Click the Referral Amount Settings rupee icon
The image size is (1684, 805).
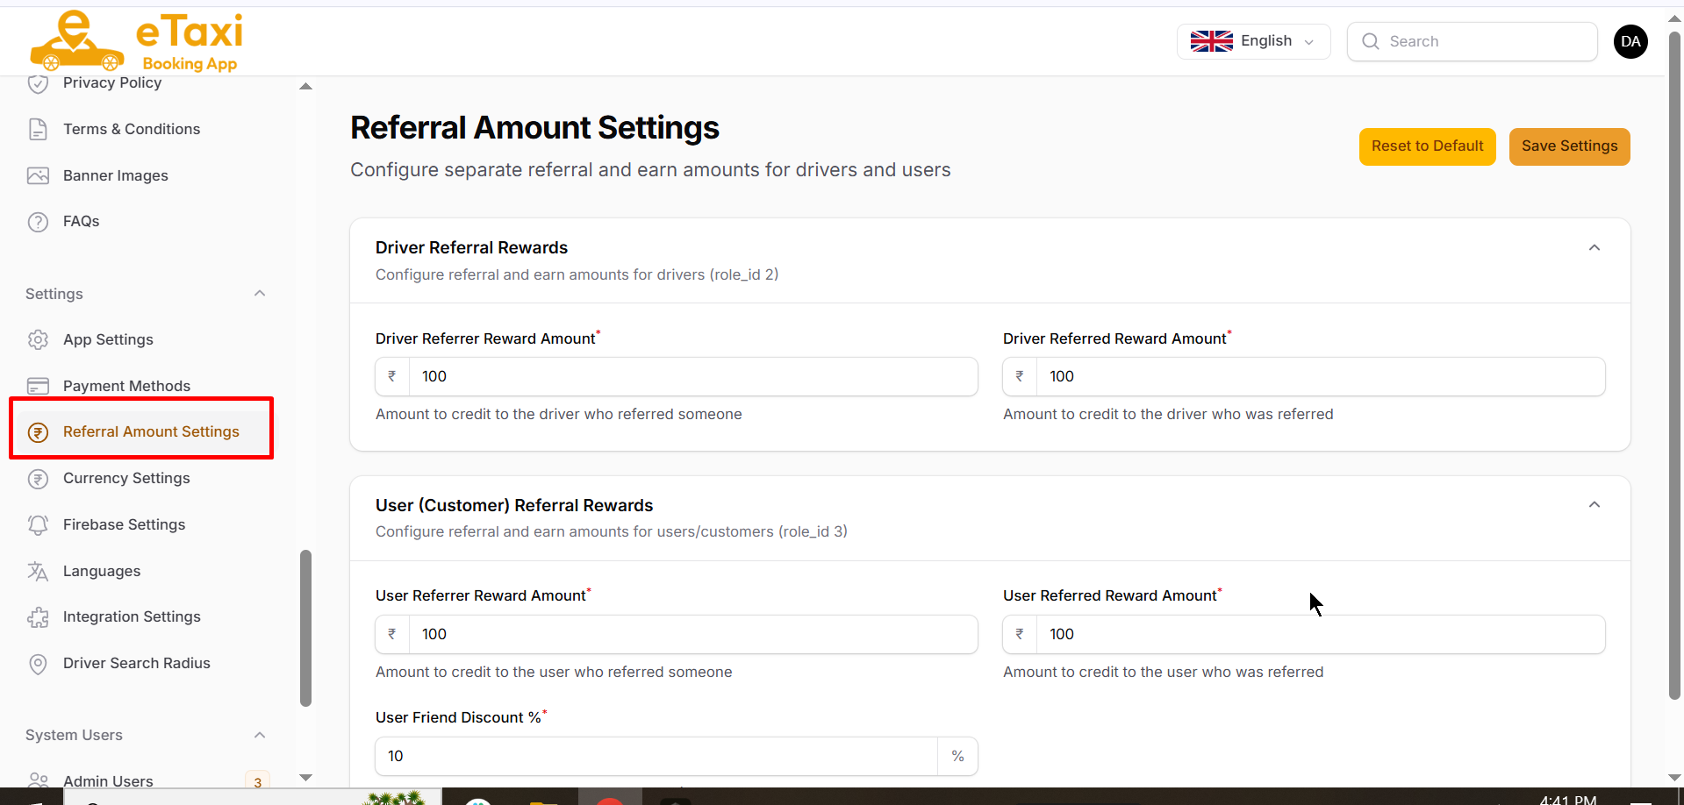point(38,432)
